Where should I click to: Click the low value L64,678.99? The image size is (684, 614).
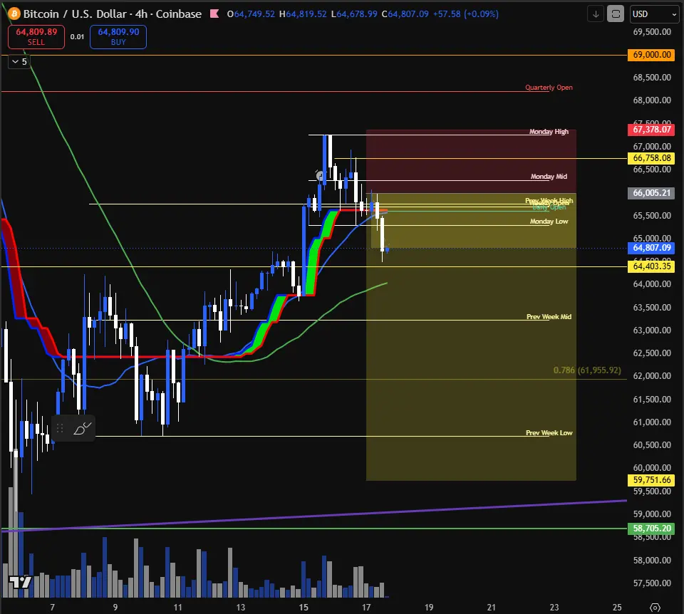[354, 14]
